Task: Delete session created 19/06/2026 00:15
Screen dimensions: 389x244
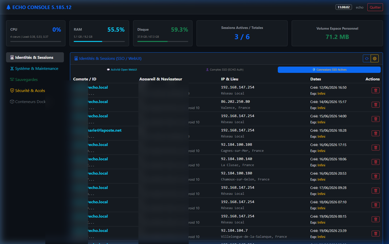Action: [x=376, y=219]
